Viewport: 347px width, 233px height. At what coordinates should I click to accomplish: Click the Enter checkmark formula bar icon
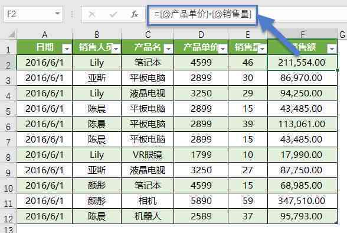tap(113, 15)
